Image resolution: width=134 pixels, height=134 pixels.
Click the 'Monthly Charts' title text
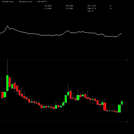click(8, 2)
